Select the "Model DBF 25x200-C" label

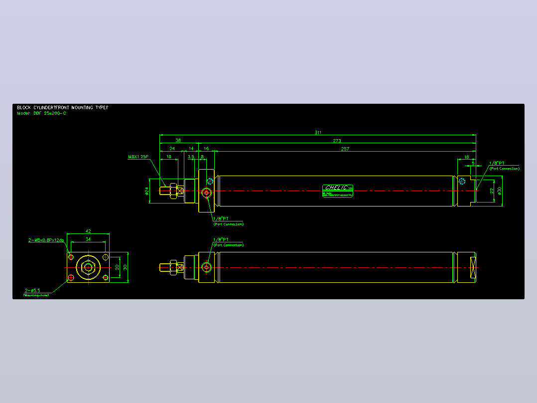pos(41,113)
